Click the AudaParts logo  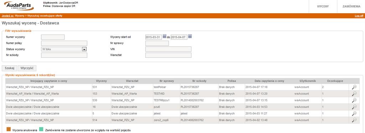(19, 6)
